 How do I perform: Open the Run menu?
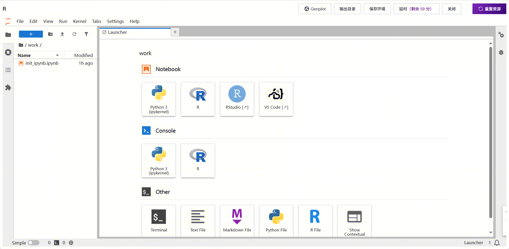[x=63, y=21]
